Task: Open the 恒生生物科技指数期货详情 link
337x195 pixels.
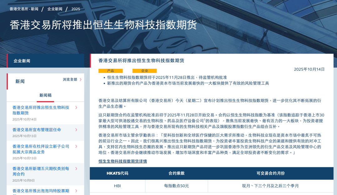Action: point(122,161)
